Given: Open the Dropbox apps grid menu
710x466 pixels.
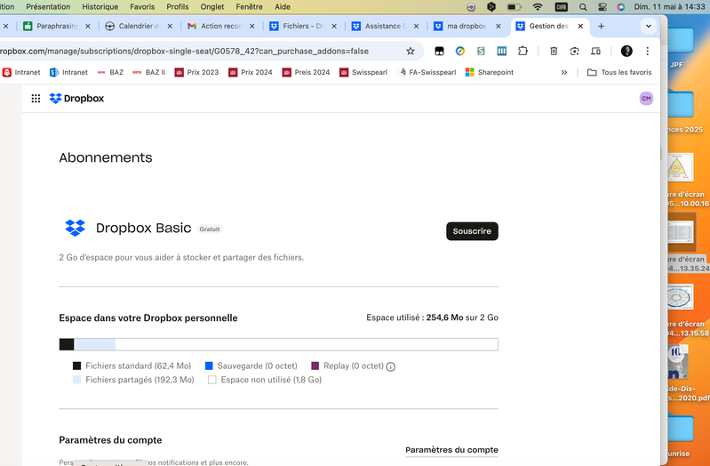Looking at the screenshot, I should click(x=36, y=99).
